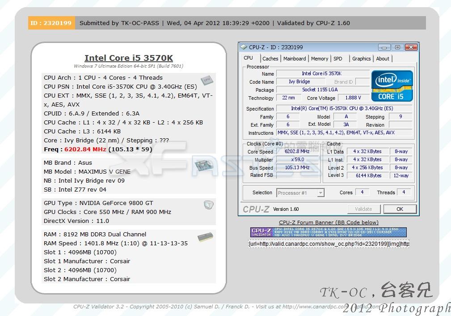Click the motherboard icon next to MB Brand
The image size is (451, 316).
click(204, 166)
